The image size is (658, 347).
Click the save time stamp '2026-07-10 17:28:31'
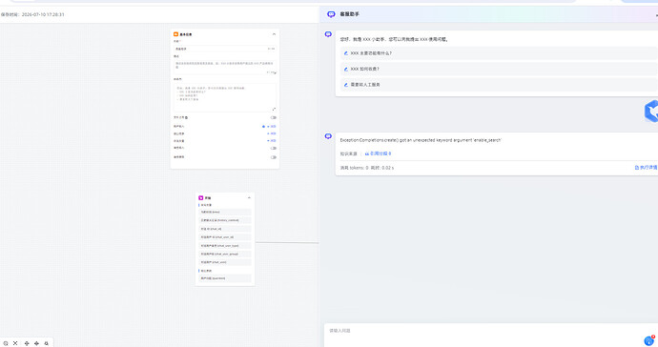pos(43,14)
